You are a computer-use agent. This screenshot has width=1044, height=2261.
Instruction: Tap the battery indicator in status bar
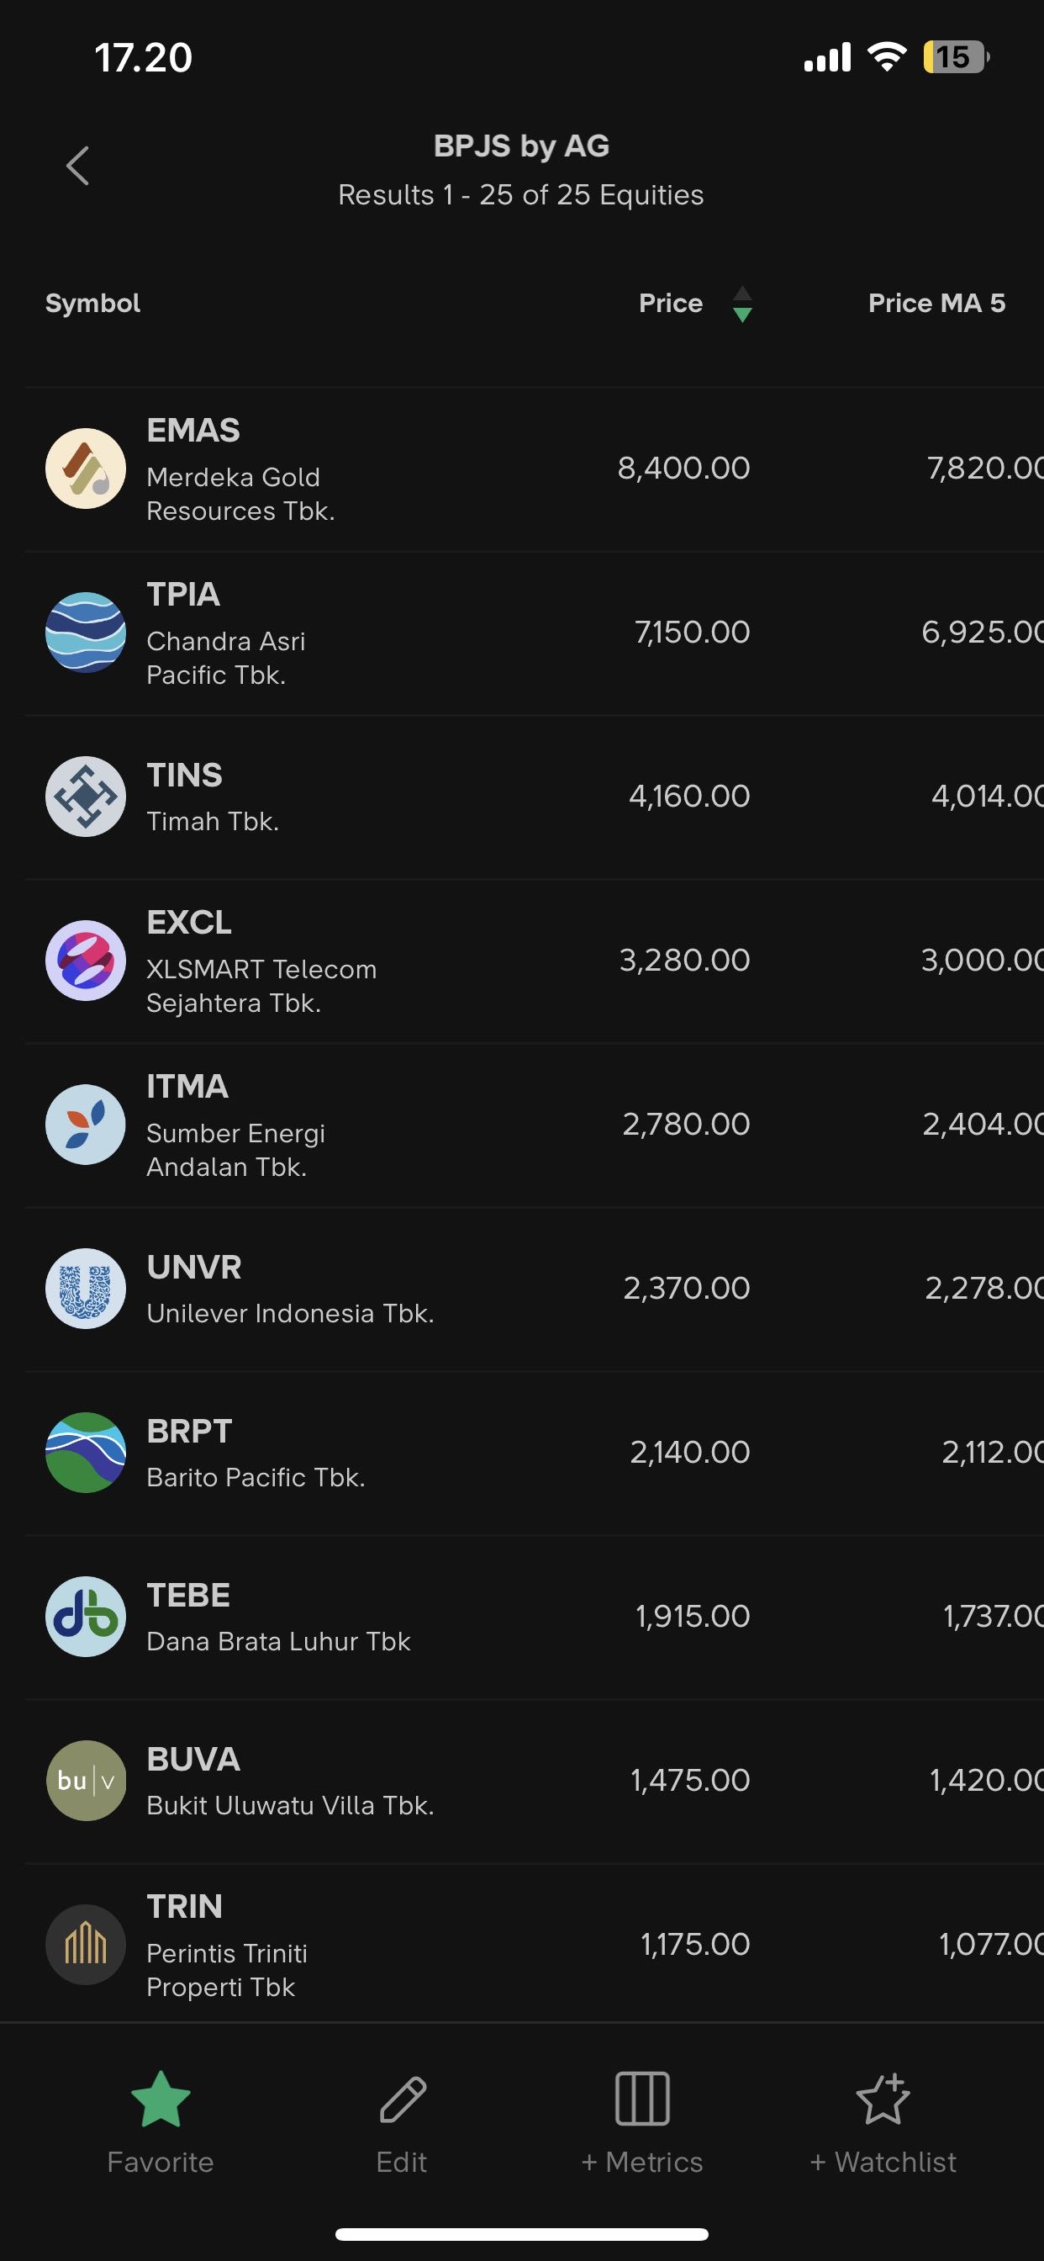pyautogui.click(x=955, y=58)
